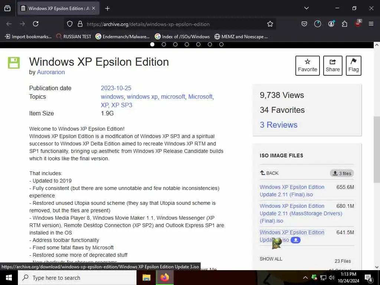Go back one page
Screen dimensions: 380x285
click(x=9, y=24)
